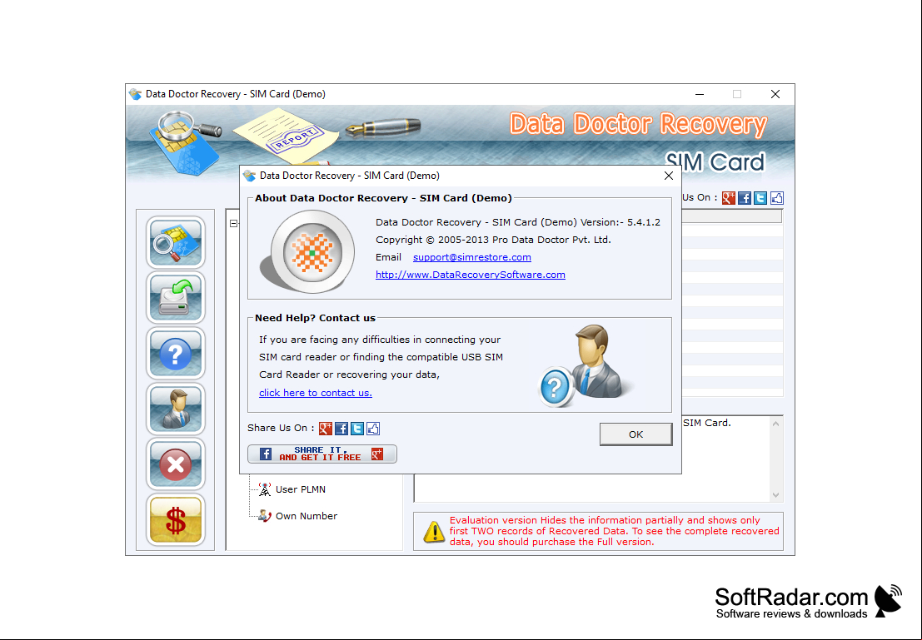Click thumbs-up Like icon in dialog Share row
Viewport: 922px width, 640px height.
pyautogui.click(x=373, y=429)
